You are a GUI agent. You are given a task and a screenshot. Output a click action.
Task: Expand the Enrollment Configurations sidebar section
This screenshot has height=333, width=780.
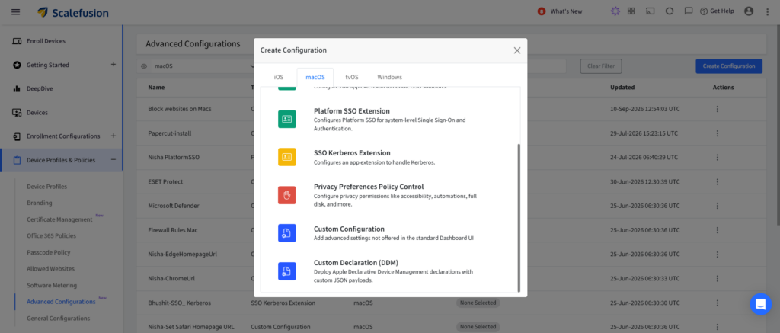113,136
